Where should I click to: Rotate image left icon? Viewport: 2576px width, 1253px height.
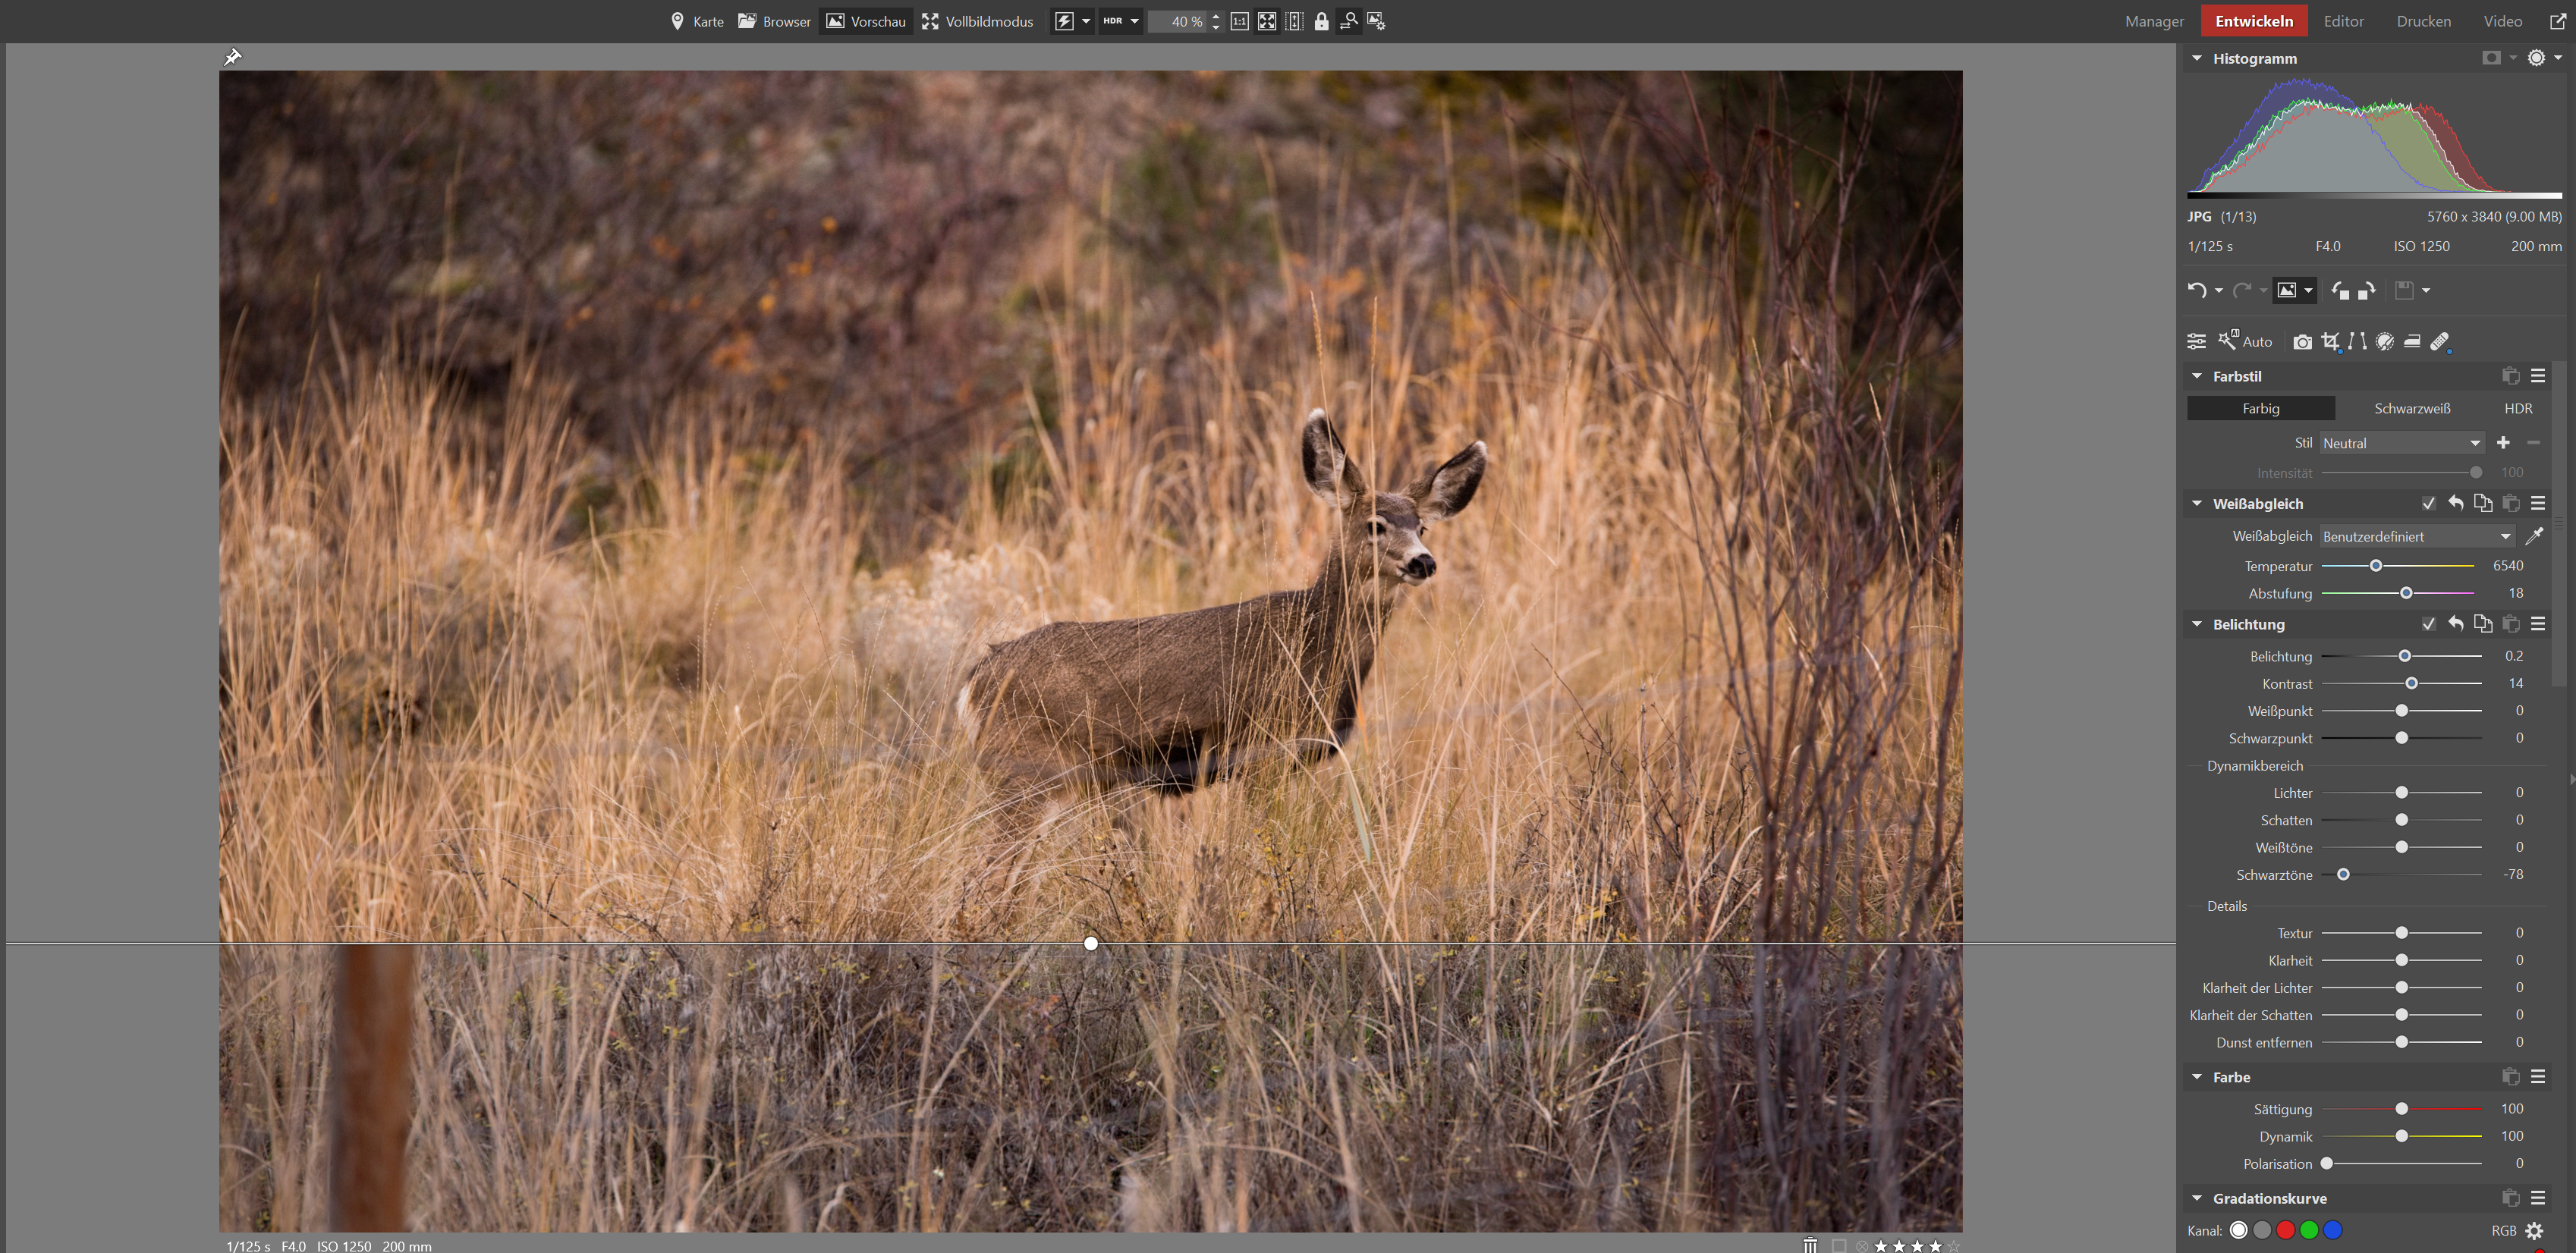coord(2340,291)
